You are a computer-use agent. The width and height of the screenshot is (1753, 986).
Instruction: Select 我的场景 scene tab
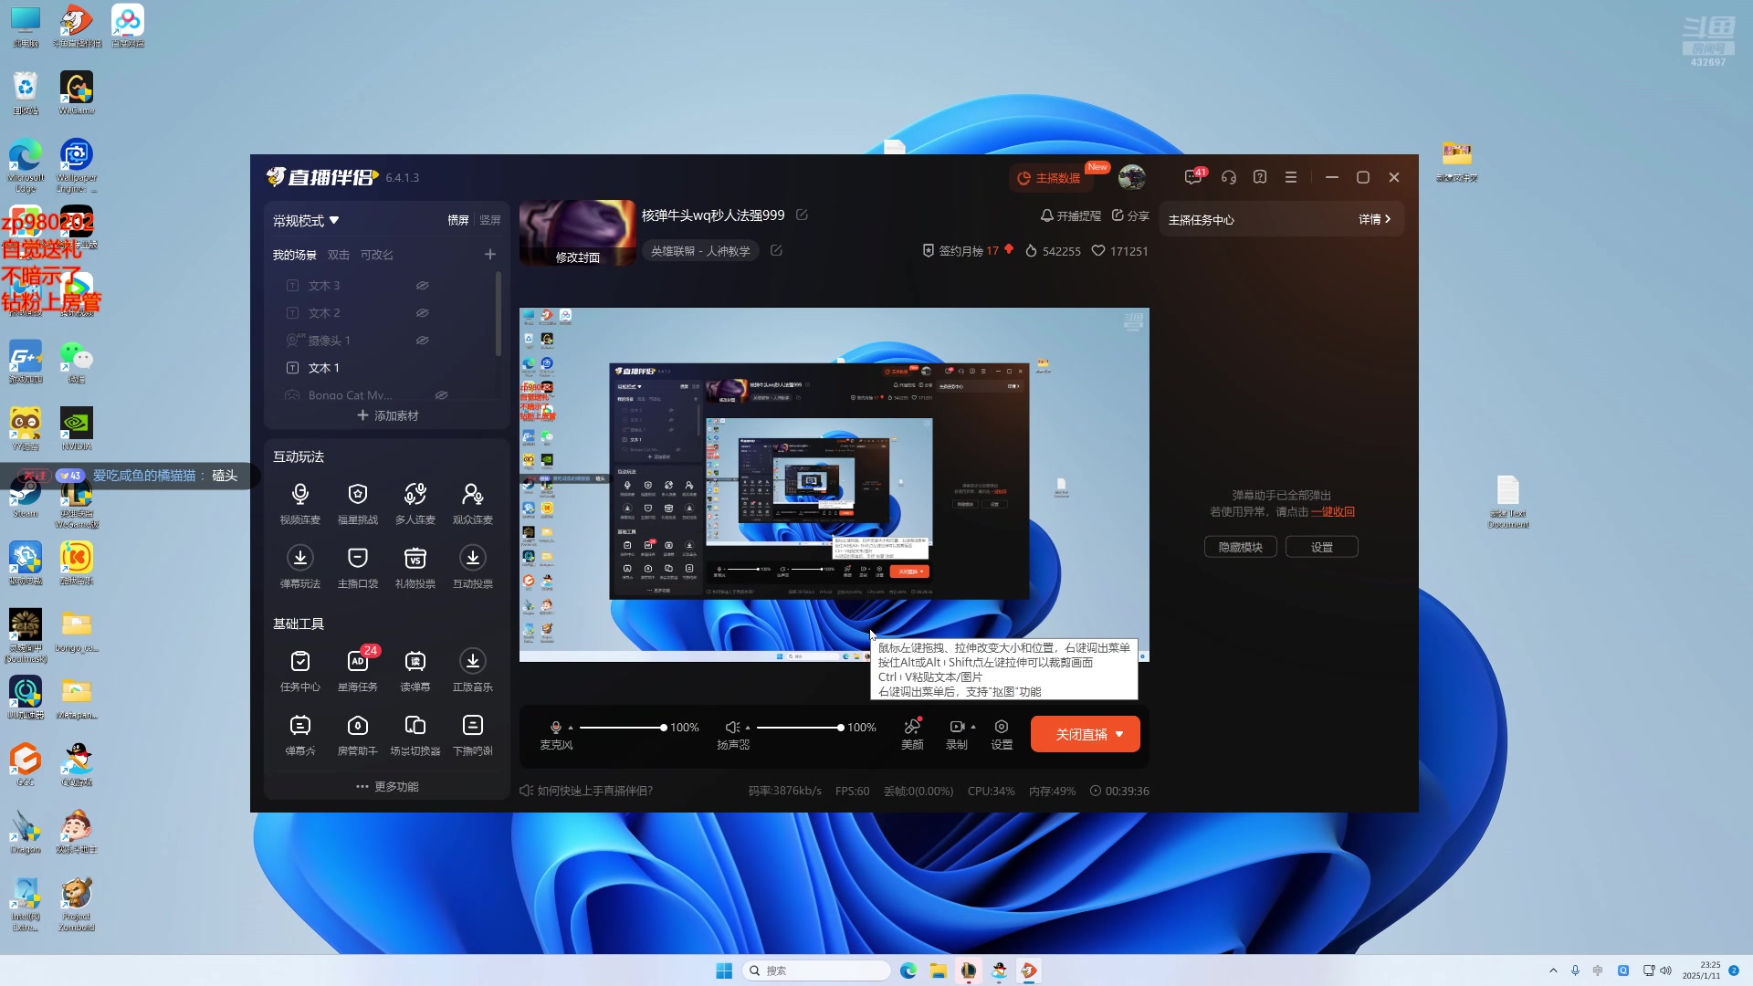(294, 255)
